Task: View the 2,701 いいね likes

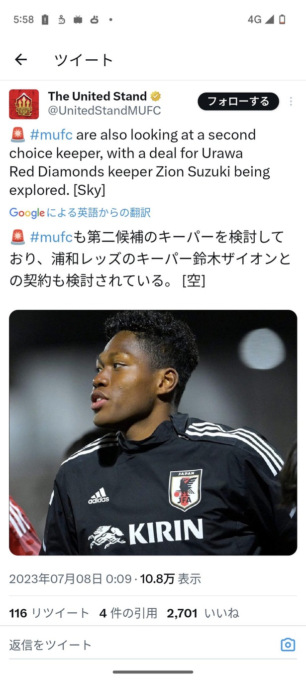Action: click(x=203, y=613)
